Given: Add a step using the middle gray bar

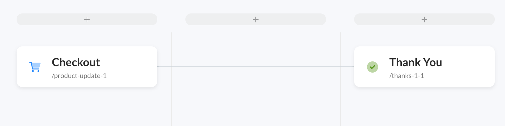Looking at the screenshot, I should (256, 19).
